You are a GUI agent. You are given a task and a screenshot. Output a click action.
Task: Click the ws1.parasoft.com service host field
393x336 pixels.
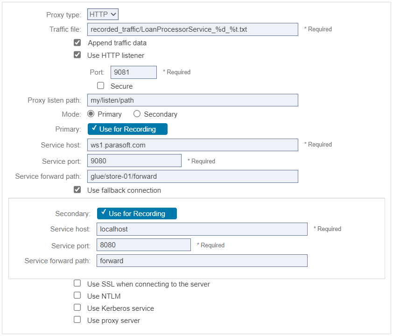pyautogui.click(x=192, y=145)
